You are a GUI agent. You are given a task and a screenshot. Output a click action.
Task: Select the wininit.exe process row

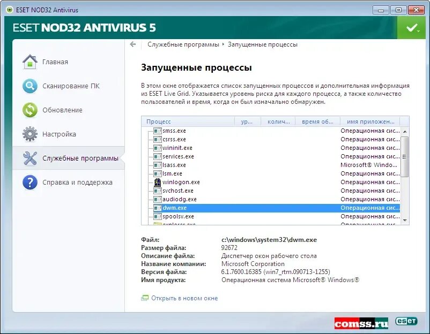tap(271, 148)
